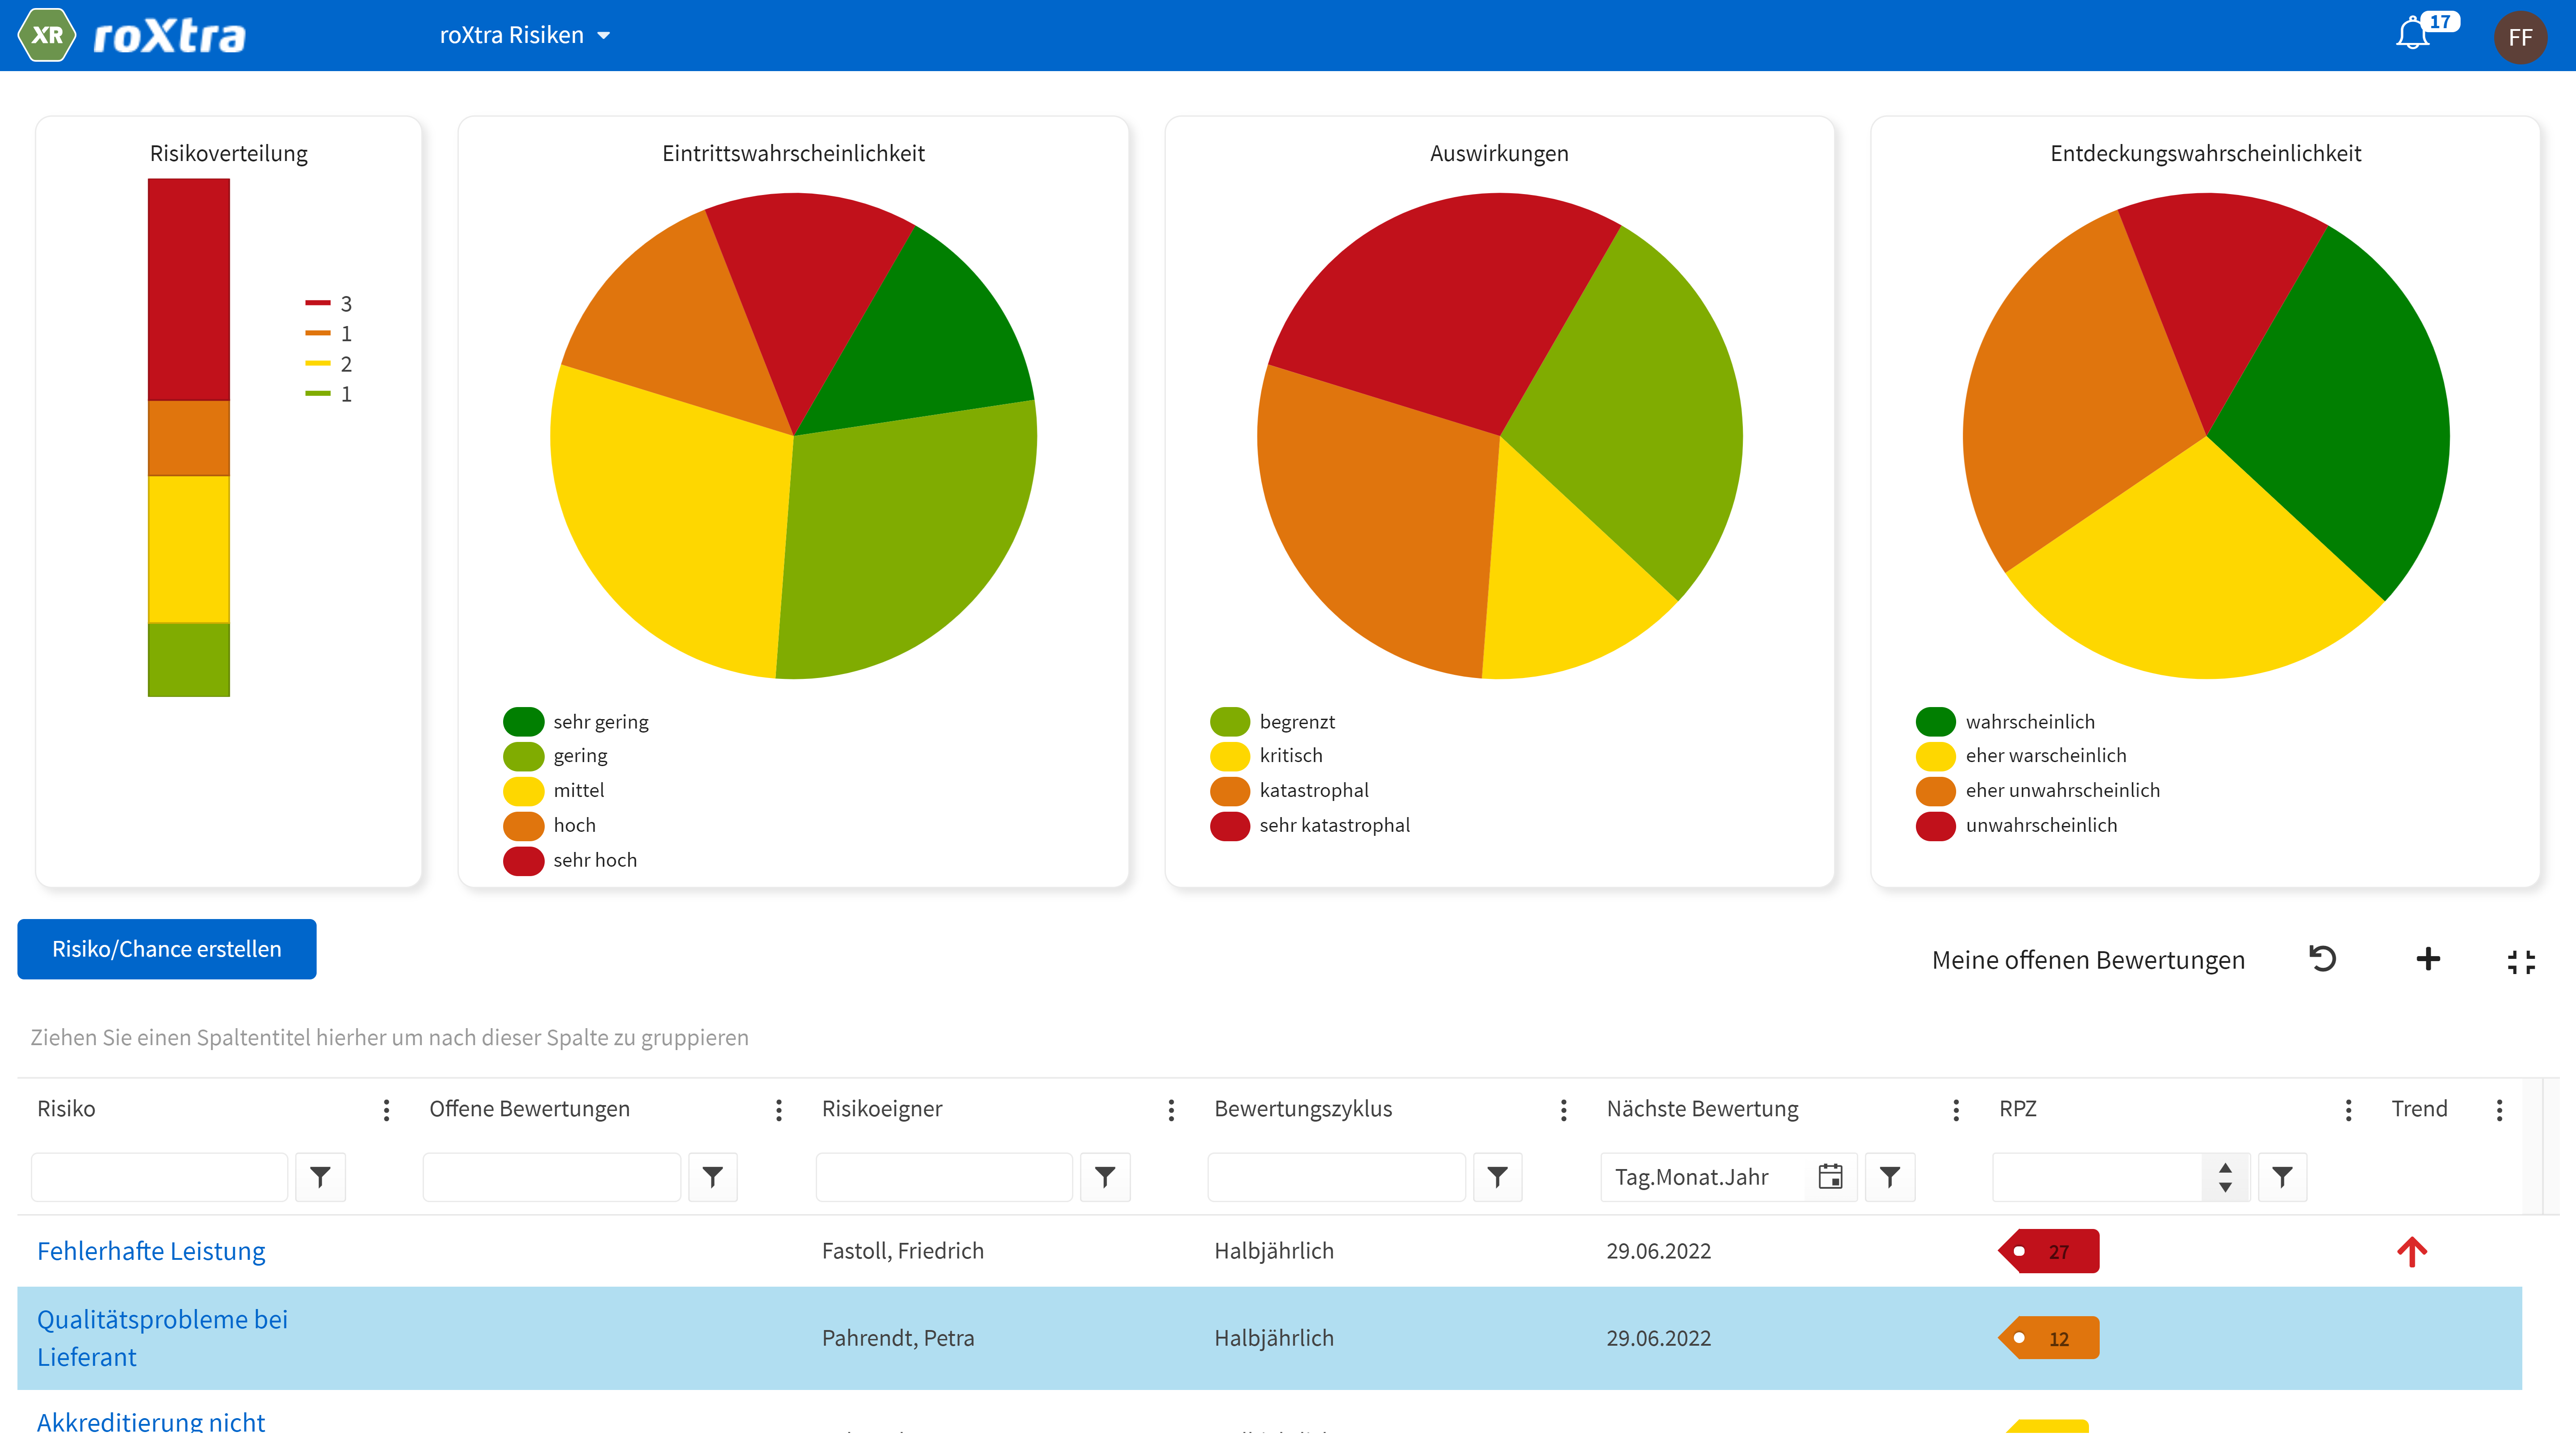2576x1449 pixels.
Task: Open the calendar picker for Nächste Bewertung
Action: coord(1830,1177)
